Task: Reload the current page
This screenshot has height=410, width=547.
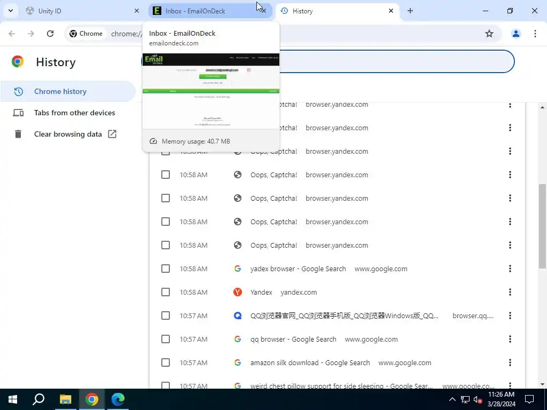Action: (50, 34)
